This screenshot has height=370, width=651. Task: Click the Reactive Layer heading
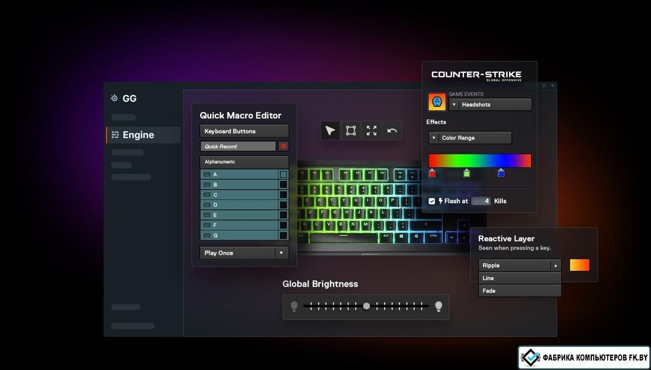click(x=506, y=239)
